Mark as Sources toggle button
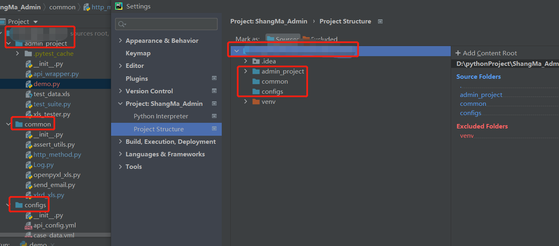 [283, 39]
